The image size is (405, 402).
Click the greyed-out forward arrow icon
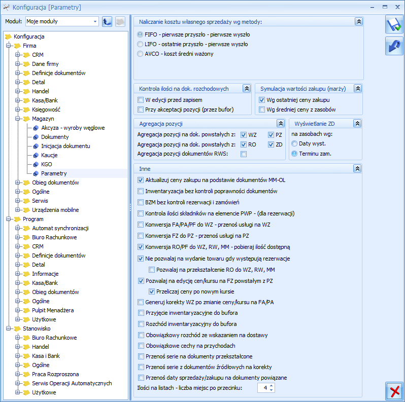(120, 22)
